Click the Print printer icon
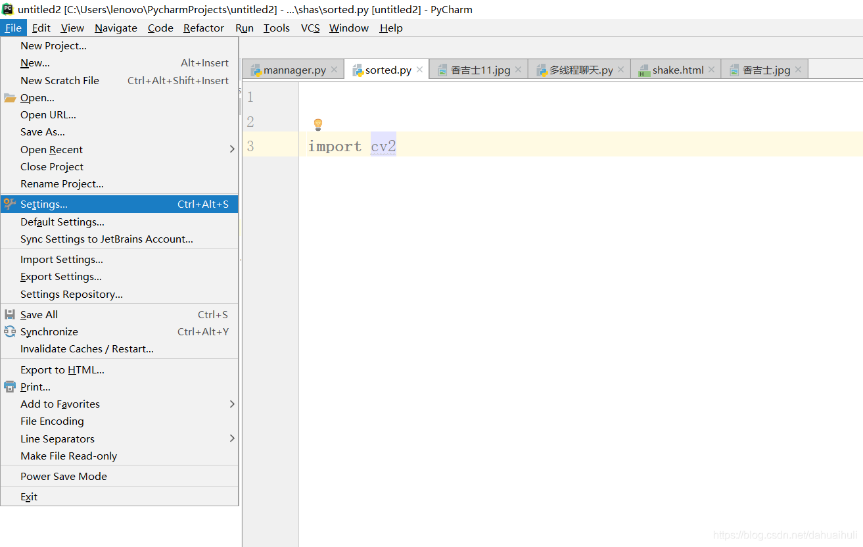 (x=9, y=387)
